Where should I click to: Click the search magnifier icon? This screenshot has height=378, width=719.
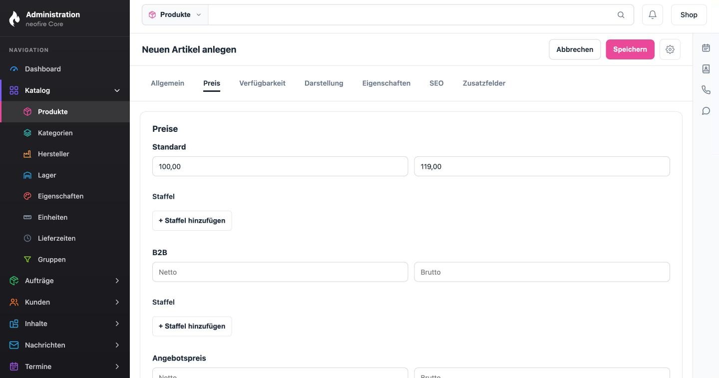[x=621, y=15]
